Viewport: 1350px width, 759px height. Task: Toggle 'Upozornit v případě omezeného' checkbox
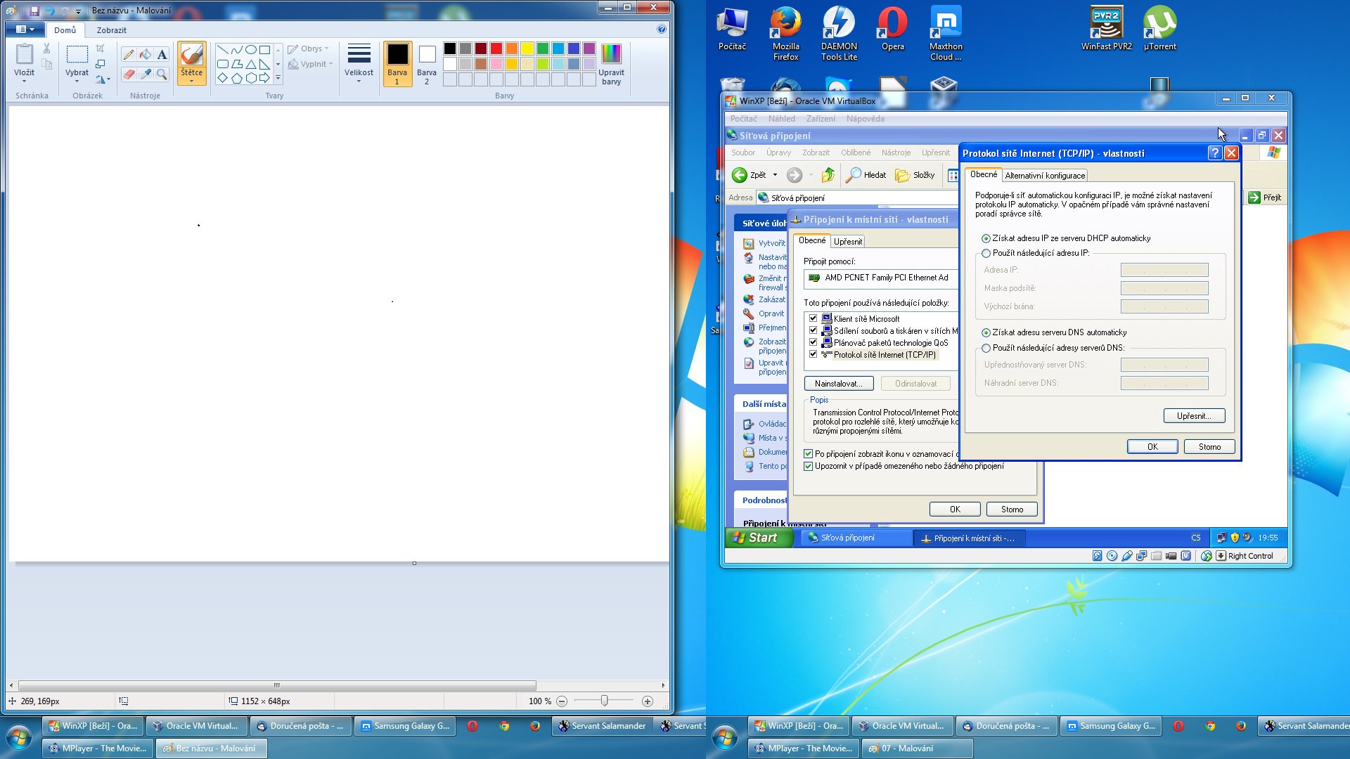tap(809, 466)
